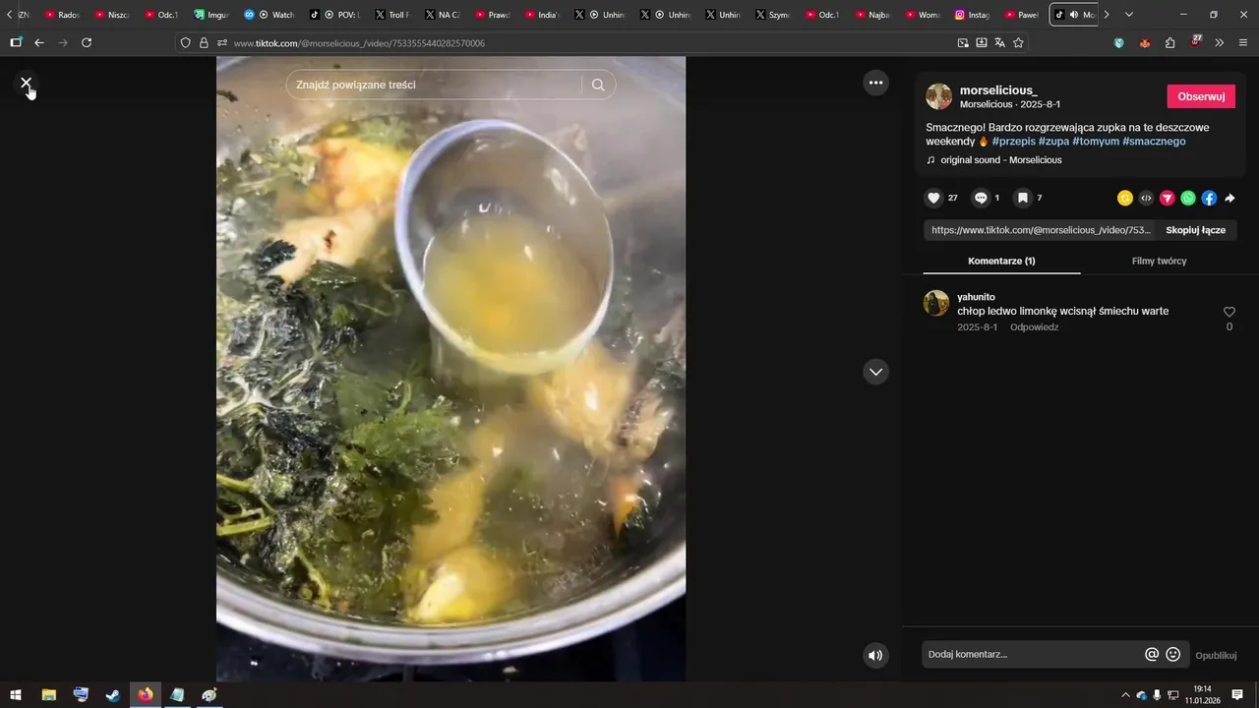Switch to the 'POV: L' TikTok browser tab
The image size is (1259, 708).
pyautogui.click(x=334, y=15)
